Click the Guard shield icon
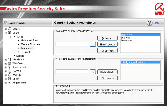167x106 pixels. point(10,33)
